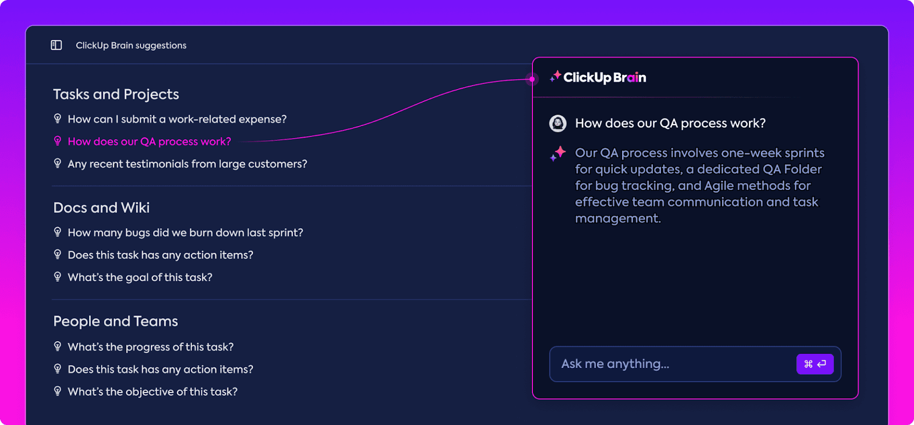Click the "Ask me anything..." input field

pyautogui.click(x=657, y=363)
